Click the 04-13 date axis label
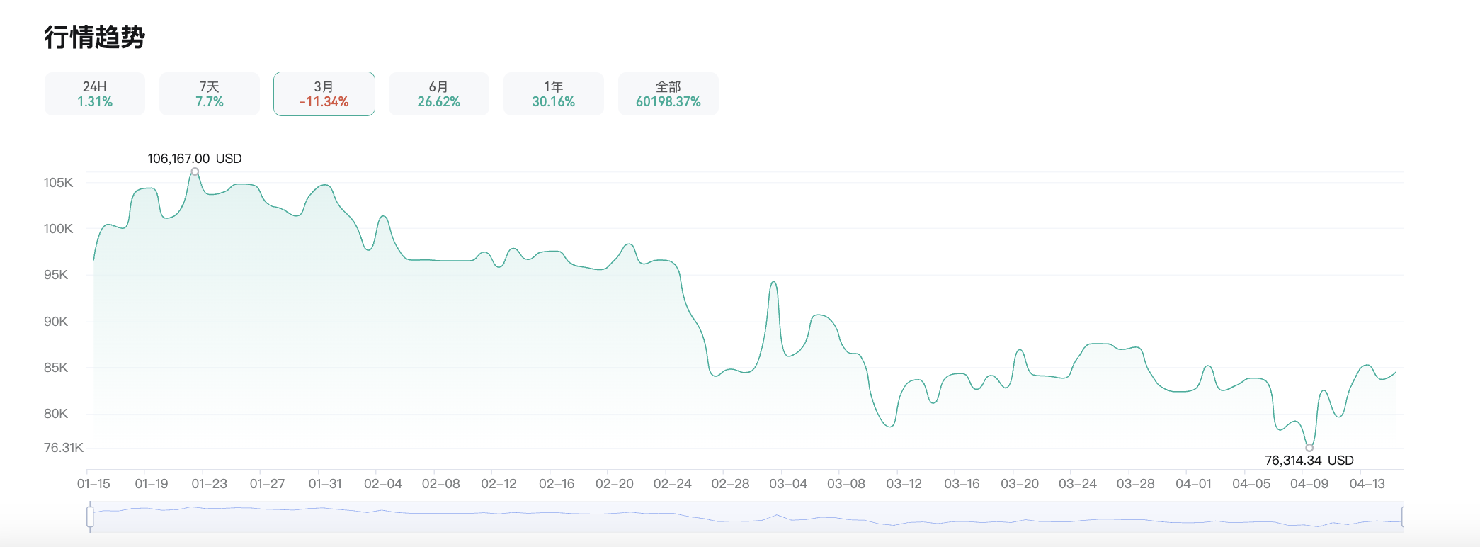Screen dimensions: 1480x547 coord(1367,484)
